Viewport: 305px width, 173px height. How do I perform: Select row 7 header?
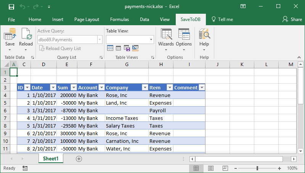click(5, 118)
